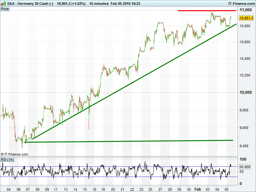Click the candlestick chart icon beside DAX

3,3
